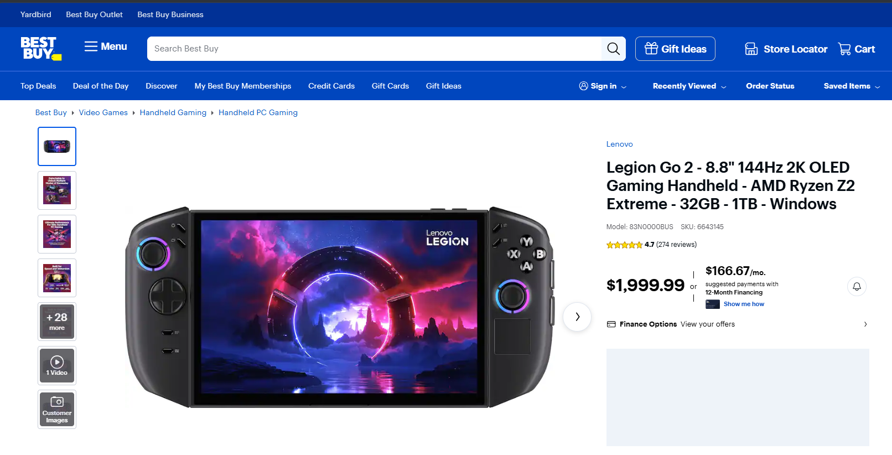Open Handheld Gaming breadcrumb link

[x=173, y=112]
